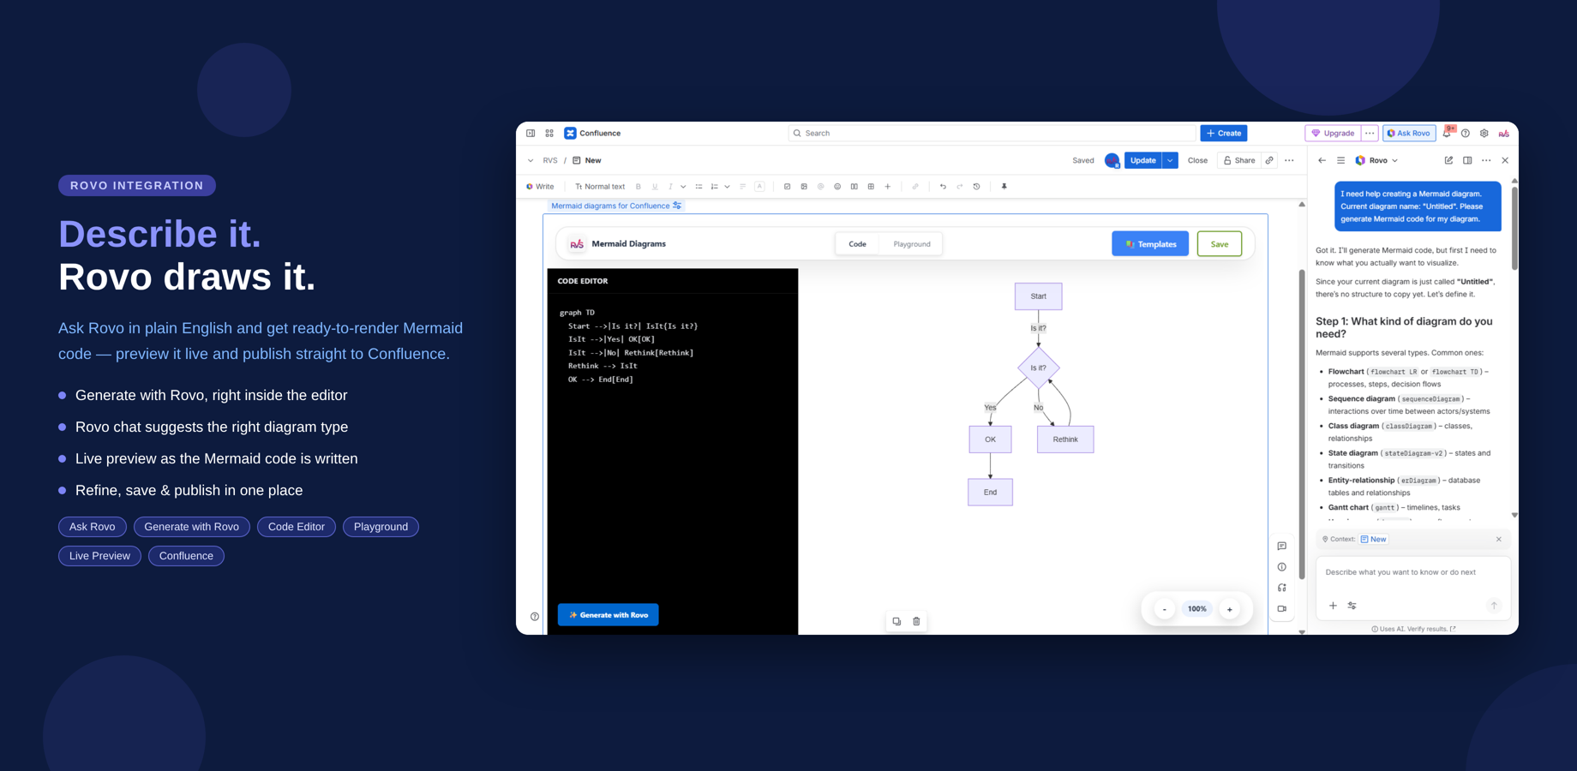1577x771 pixels.
Task: Expand the list options chevron
Action: pos(728,187)
